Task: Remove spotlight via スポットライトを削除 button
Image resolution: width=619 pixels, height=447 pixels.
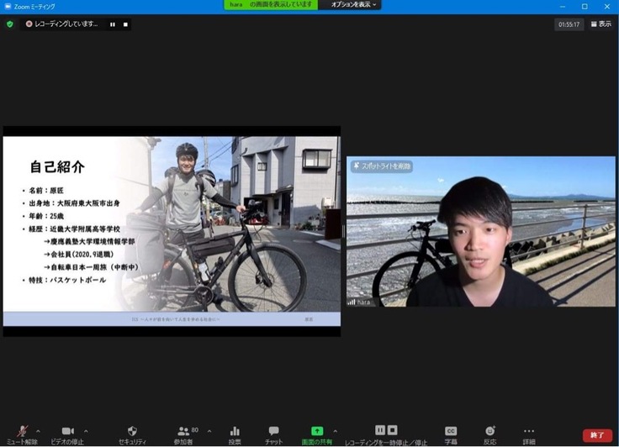Action: coord(381,166)
